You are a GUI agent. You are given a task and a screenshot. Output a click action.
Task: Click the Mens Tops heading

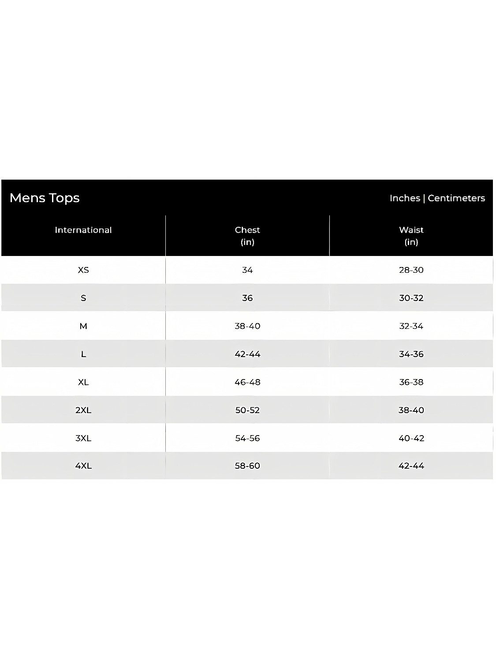point(45,198)
